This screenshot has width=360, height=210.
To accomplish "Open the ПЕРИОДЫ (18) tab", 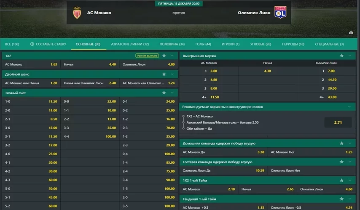I will (293, 44).
